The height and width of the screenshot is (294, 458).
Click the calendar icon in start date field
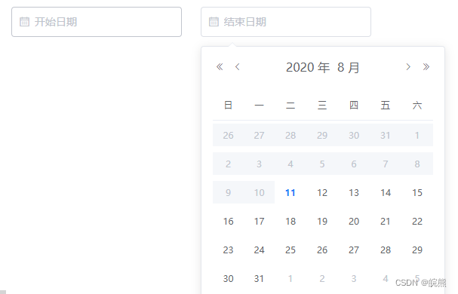[x=24, y=22]
